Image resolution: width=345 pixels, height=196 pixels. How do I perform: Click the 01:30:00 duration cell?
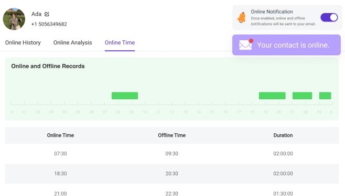coord(283,193)
